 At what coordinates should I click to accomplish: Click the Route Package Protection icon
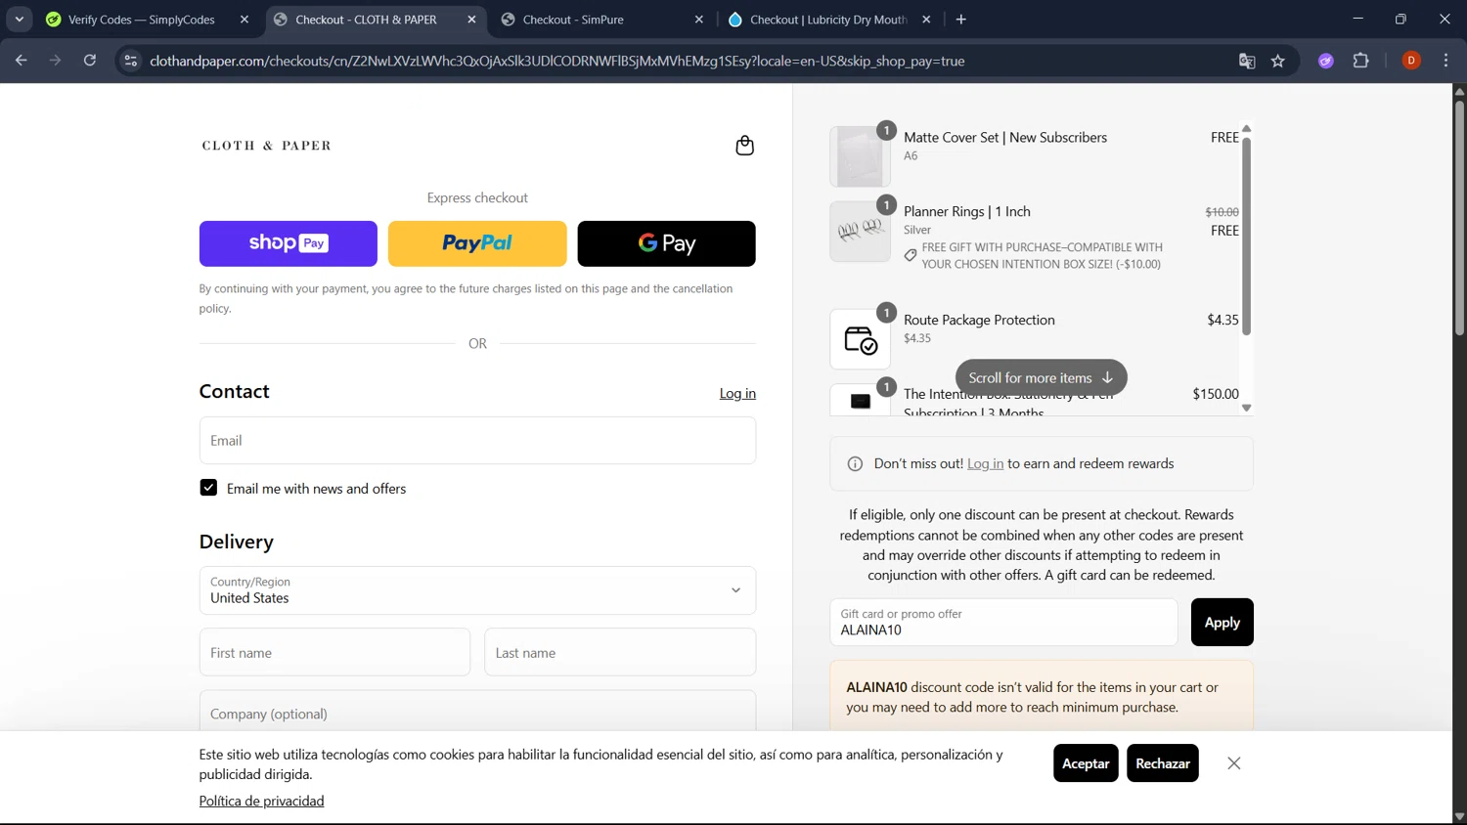point(861,339)
